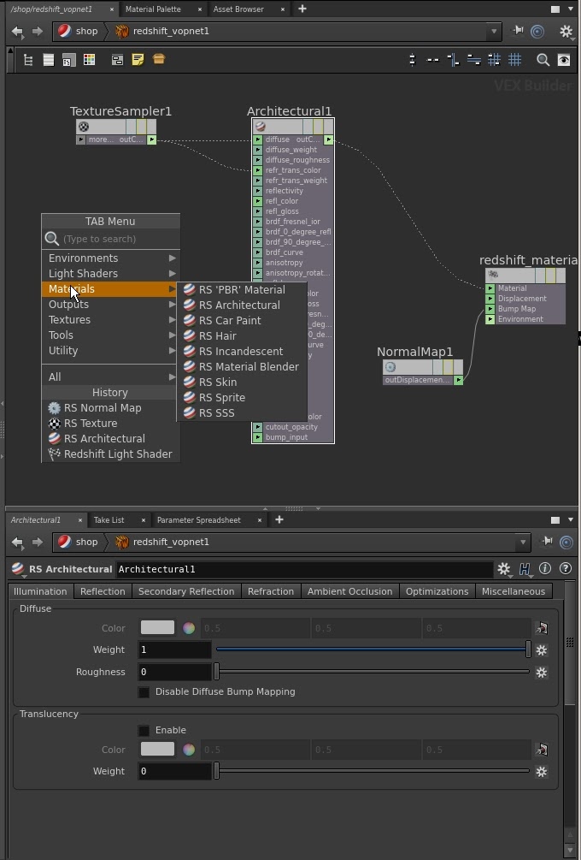
Task: Toggle tree view icon in network toolbar
Action: click(28, 61)
